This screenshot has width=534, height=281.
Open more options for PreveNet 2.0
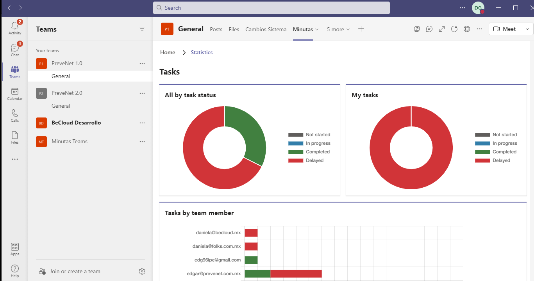click(x=142, y=93)
